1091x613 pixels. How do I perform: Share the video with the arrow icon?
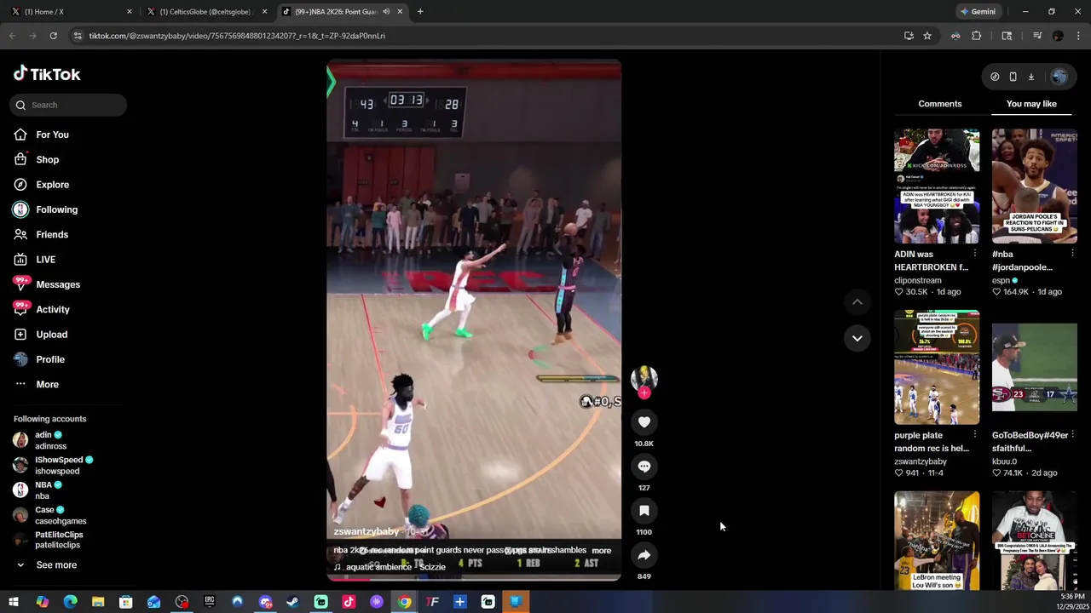pyautogui.click(x=644, y=555)
